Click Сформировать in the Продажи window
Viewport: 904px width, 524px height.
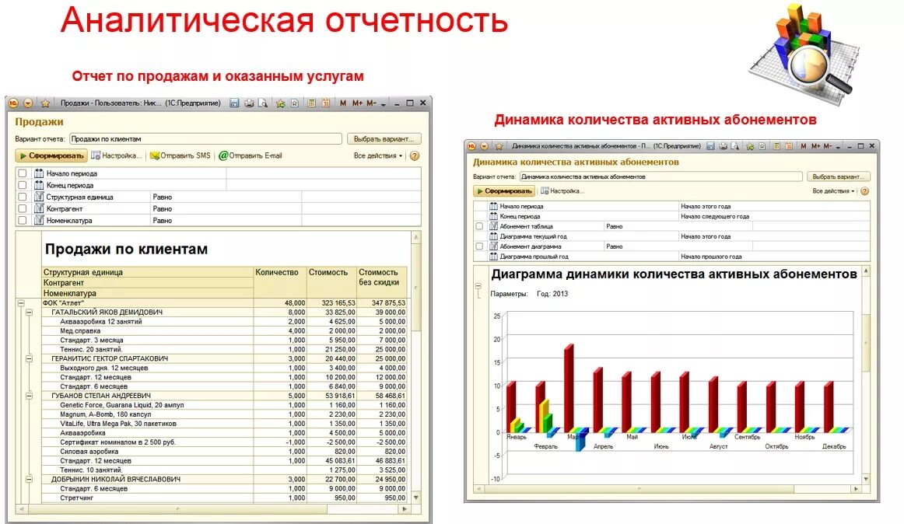pos(51,155)
